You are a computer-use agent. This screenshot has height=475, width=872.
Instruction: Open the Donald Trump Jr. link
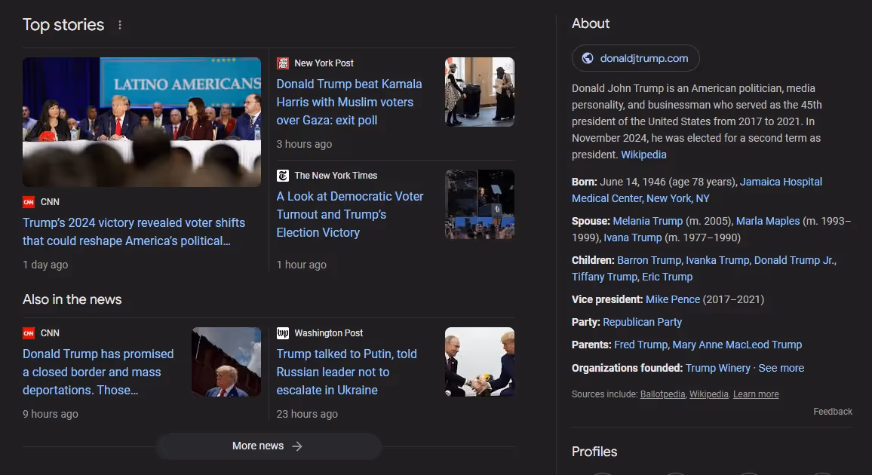(794, 261)
